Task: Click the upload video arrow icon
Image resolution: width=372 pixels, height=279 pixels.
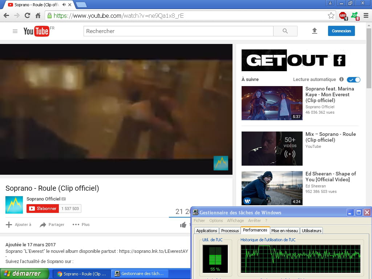Action: (315, 31)
